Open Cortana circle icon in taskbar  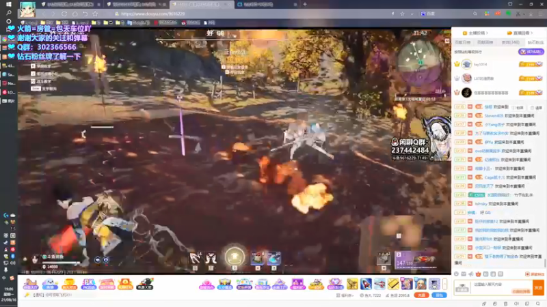click(8, 21)
